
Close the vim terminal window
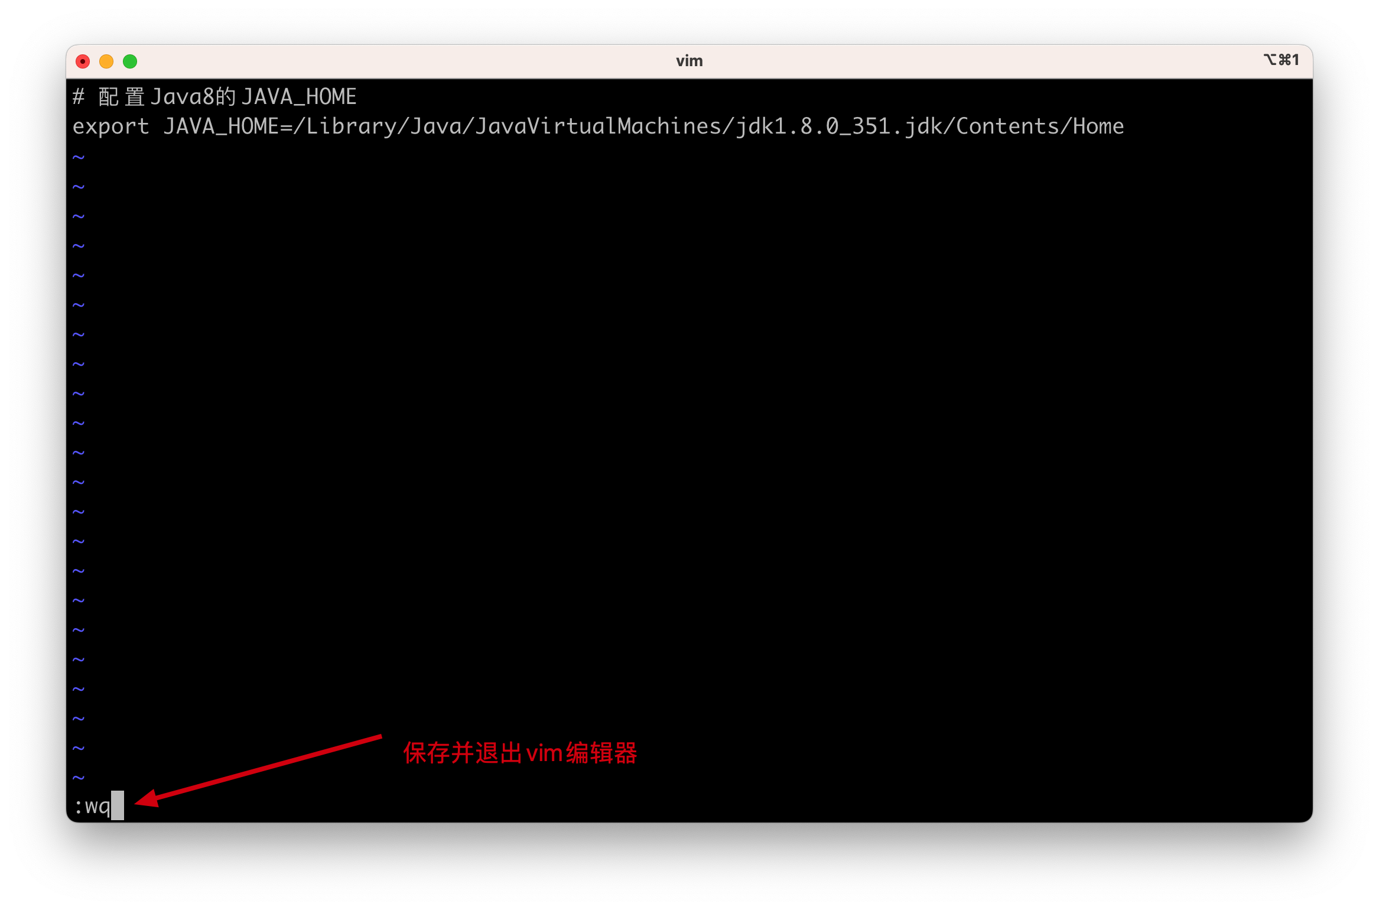click(83, 61)
